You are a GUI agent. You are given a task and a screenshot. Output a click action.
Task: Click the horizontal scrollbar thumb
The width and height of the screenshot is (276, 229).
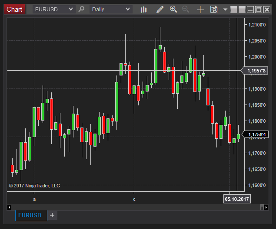click(x=262, y=207)
